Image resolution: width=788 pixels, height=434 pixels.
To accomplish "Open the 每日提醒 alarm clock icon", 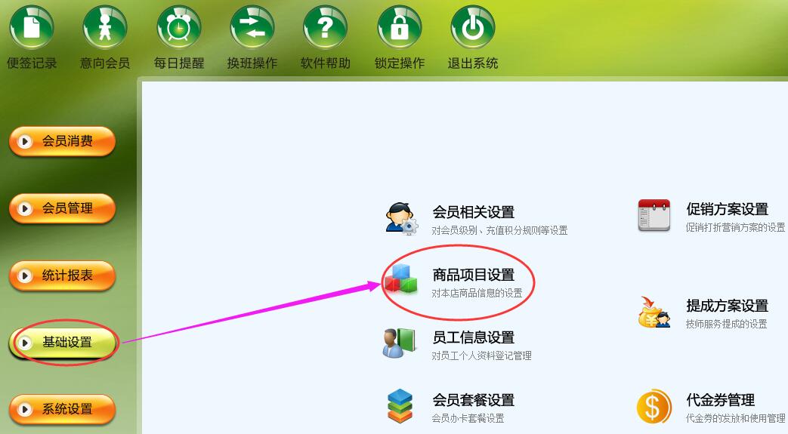I will [x=178, y=28].
